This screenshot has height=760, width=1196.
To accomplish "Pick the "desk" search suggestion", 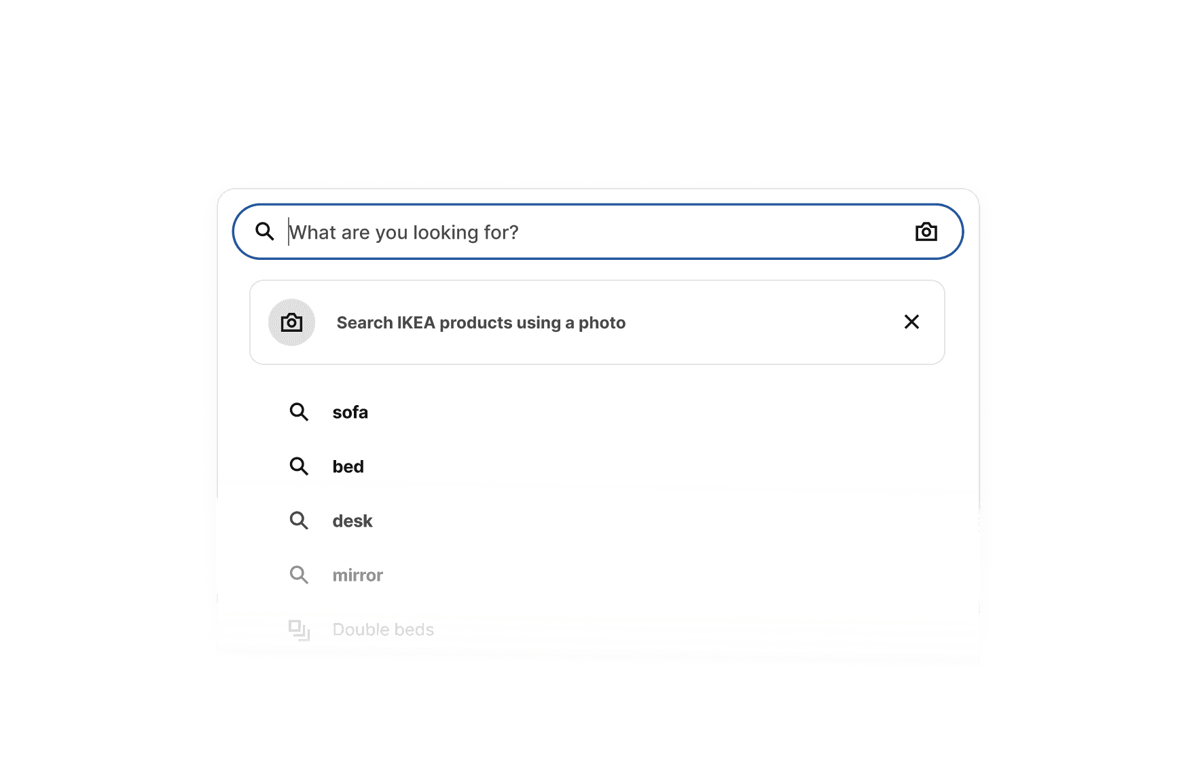I will pyautogui.click(x=352, y=521).
